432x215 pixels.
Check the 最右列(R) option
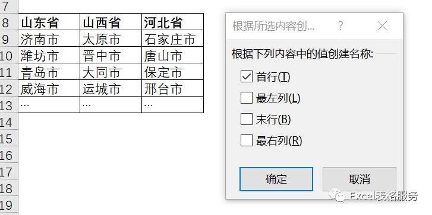247,141
